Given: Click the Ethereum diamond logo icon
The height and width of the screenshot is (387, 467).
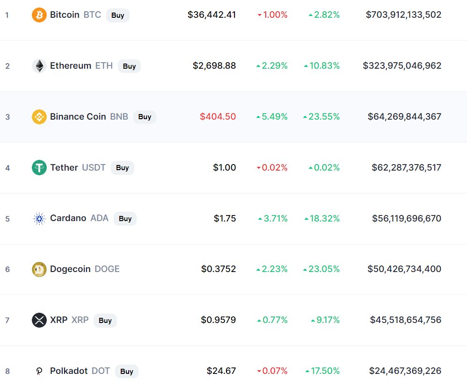Looking at the screenshot, I should coord(39,66).
